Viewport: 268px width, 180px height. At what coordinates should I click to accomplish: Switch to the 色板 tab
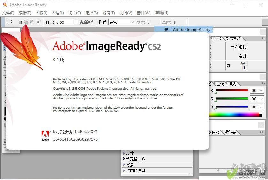pyautogui.click(x=220, y=84)
